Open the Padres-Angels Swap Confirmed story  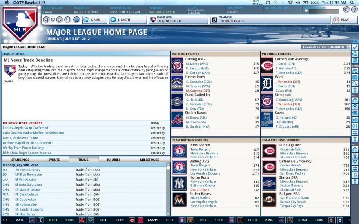[x=25, y=128]
